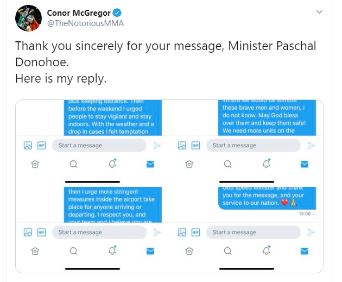Click the message field under the 'stringent measures' text
This screenshot has width=342, height=282.
click(99, 232)
